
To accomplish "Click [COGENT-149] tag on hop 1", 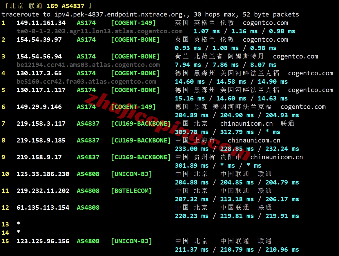I will (133, 23).
